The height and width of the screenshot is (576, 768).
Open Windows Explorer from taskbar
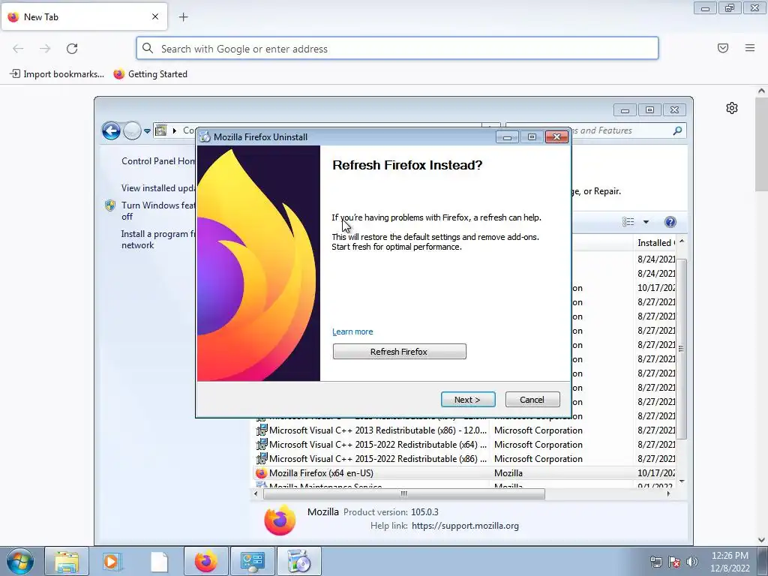(x=67, y=561)
